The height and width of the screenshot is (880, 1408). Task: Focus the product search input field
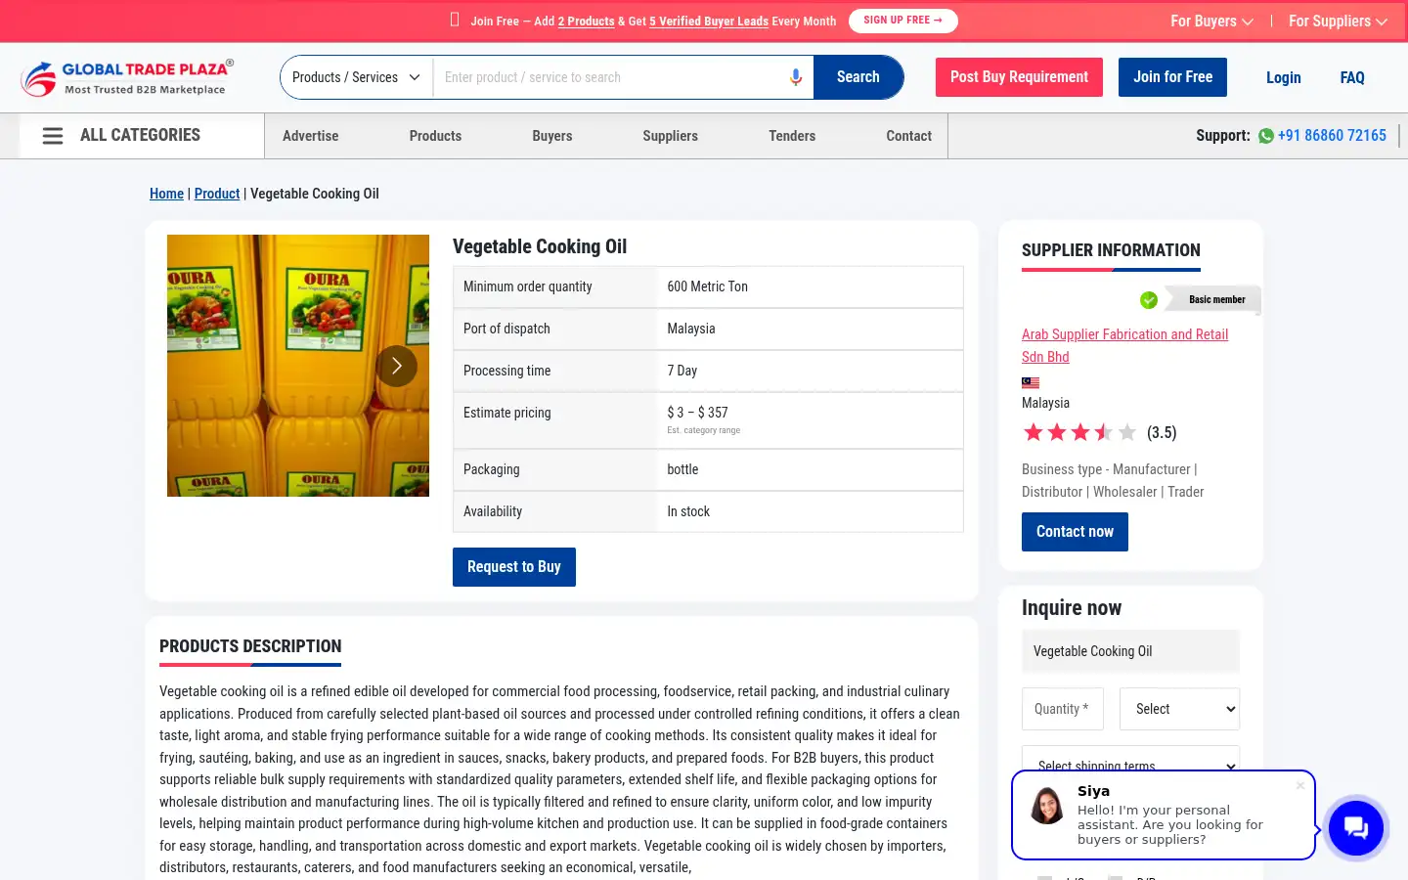(611, 77)
